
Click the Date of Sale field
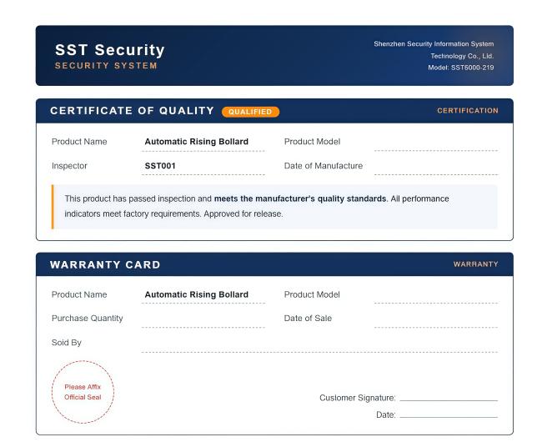436,319
